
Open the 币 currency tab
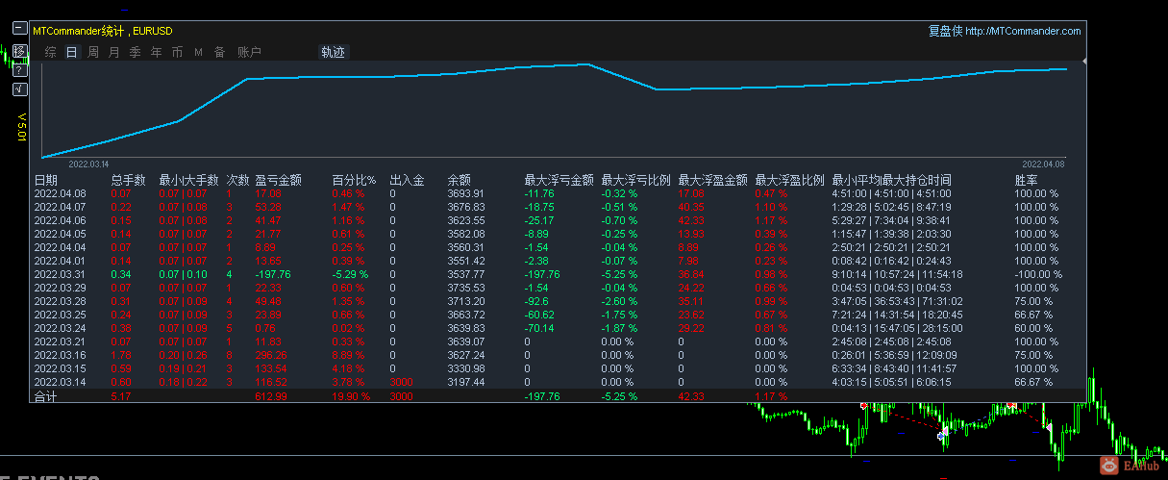tap(177, 53)
